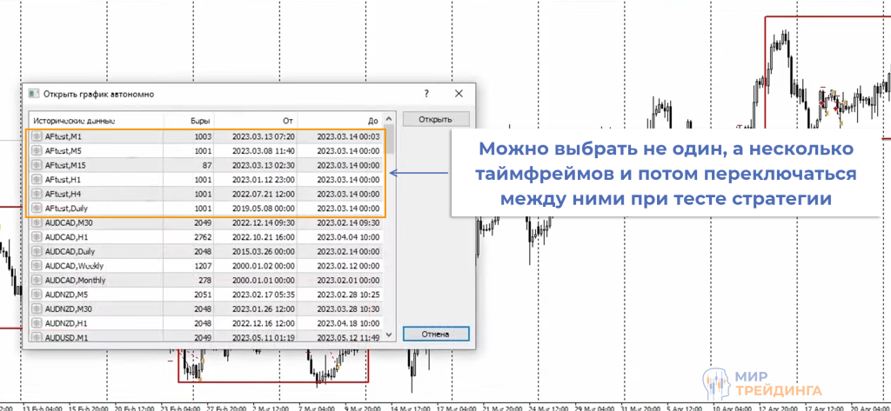The width and height of the screenshot is (891, 411).
Task: Click end date 2023.04.04 10:00
Action: click(348, 236)
